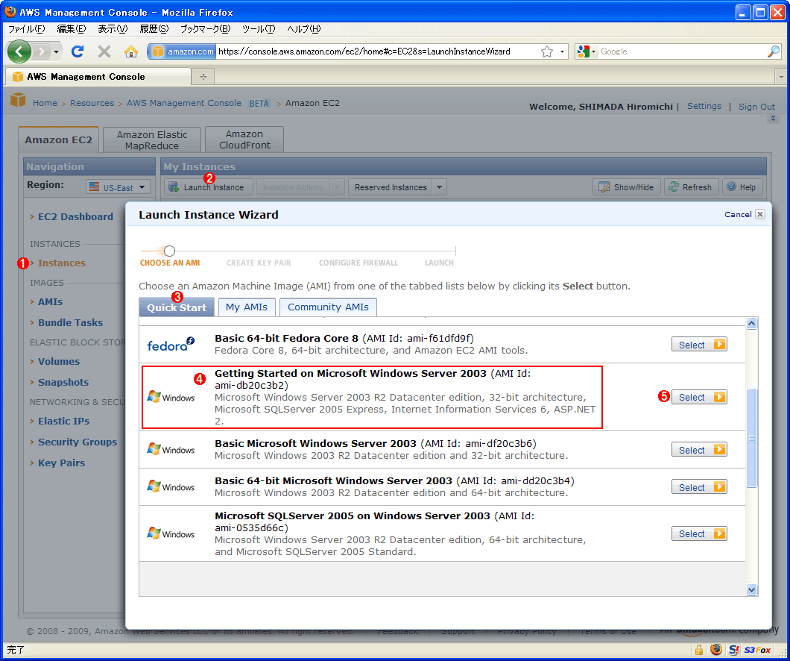Click the search magnifier icon
Image resolution: width=790 pixels, height=661 pixels.
[774, 51]
